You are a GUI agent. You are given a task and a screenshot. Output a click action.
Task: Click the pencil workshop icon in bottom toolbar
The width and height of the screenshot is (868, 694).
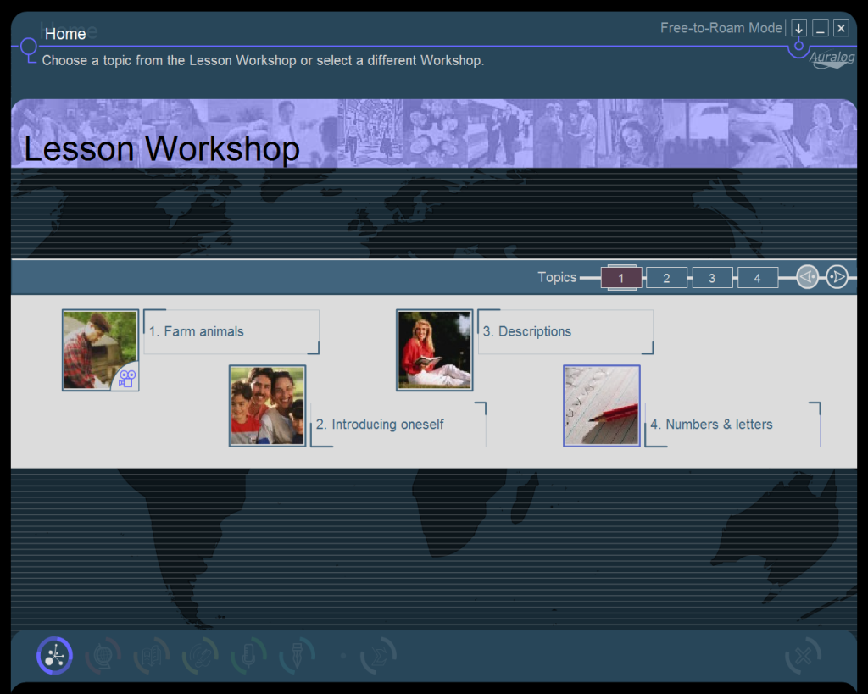298,656
